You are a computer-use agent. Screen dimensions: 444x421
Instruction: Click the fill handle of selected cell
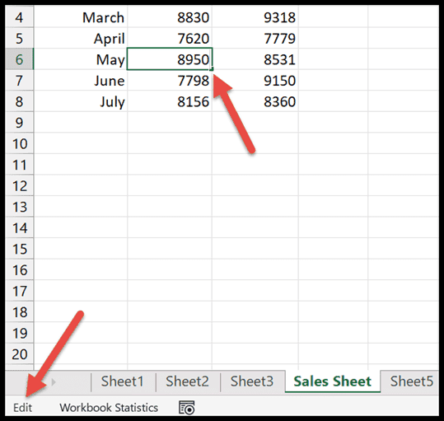212,69
